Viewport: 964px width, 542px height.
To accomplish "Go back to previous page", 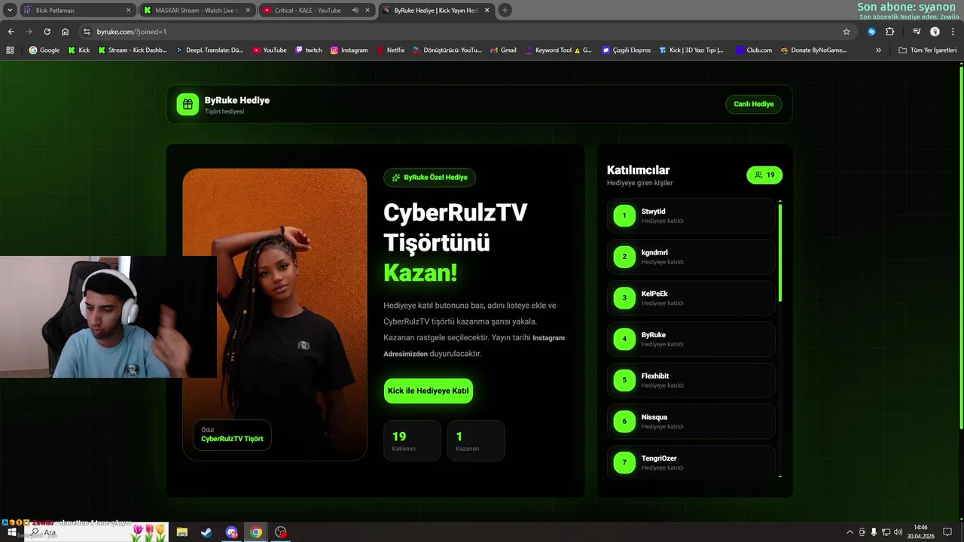I will (11, 32).
